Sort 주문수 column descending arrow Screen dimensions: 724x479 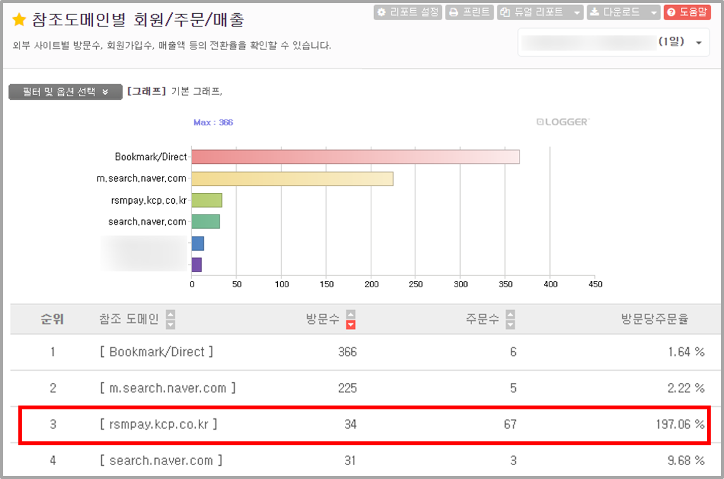(510, 325)
